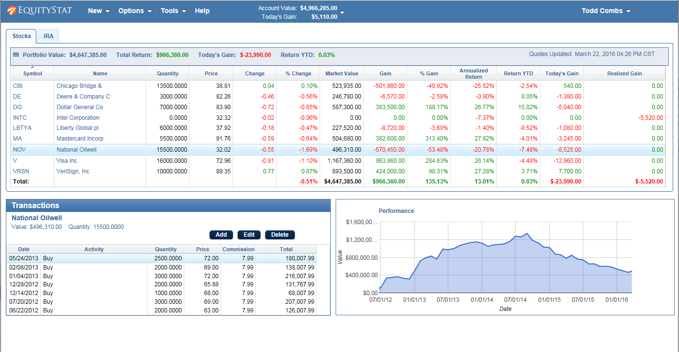Select the 06/22/2012 Buy transaction row
This screenshot has width=679, height=352.
click(x=162, y=310)
